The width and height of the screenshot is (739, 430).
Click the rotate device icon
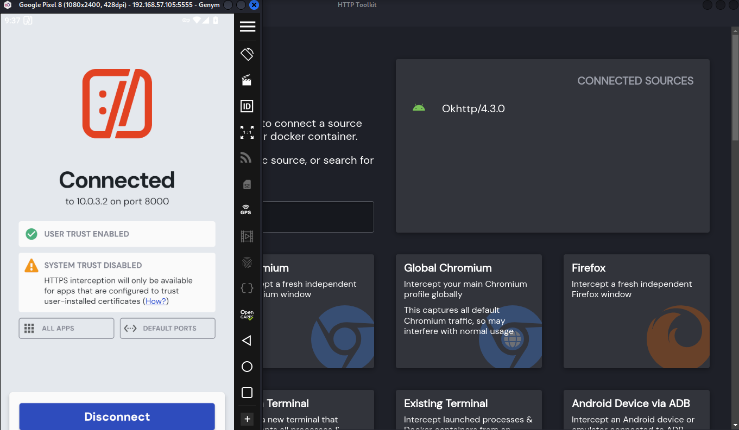point(247,54)
